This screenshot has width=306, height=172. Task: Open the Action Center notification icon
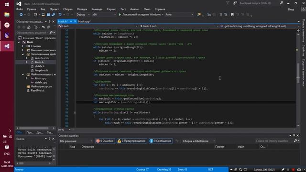point(7,147)
